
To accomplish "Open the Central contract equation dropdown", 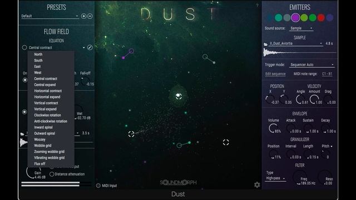I will (57, 48).
